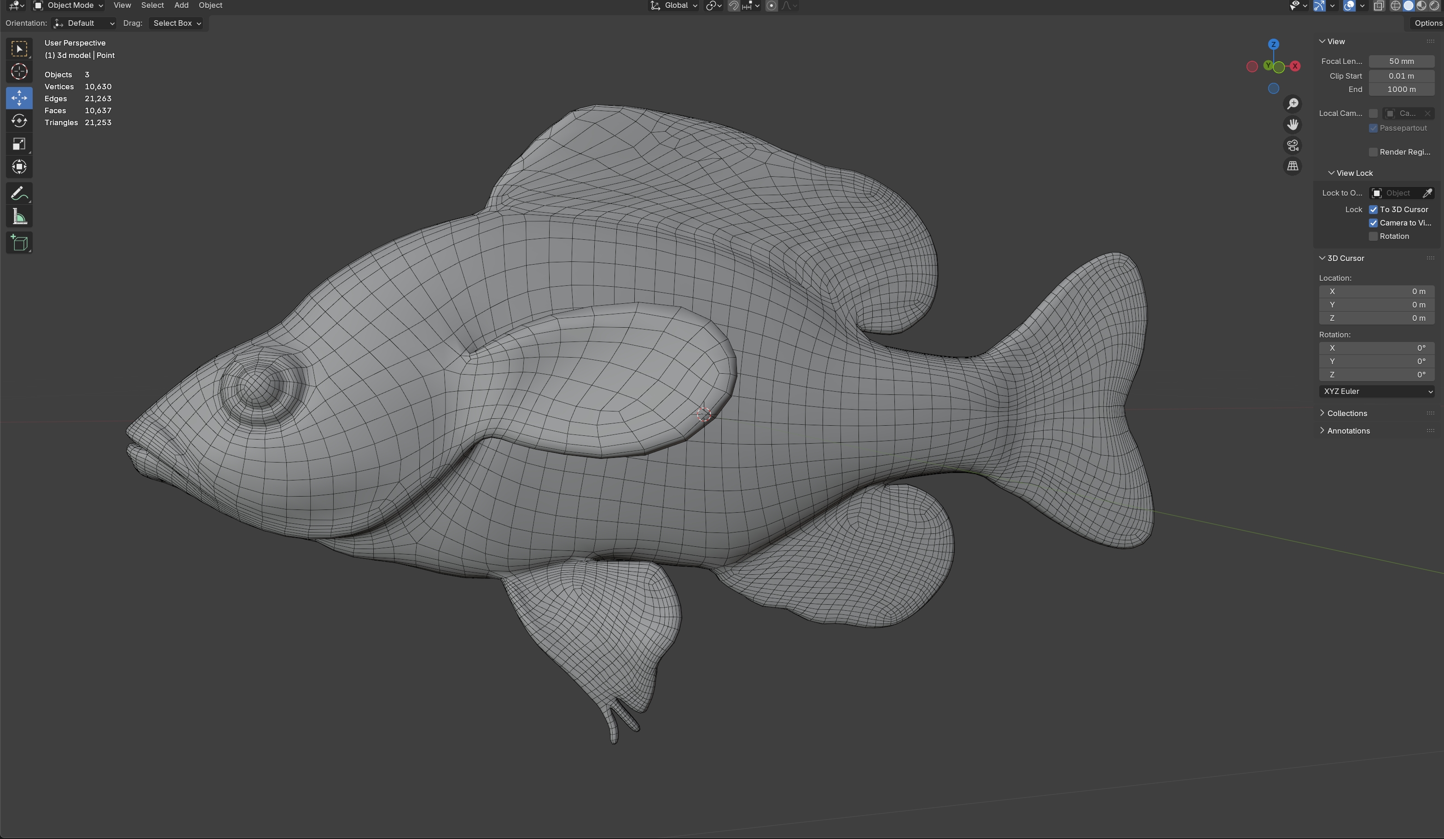Click the Add Cube tool

[x=19, y=243]
